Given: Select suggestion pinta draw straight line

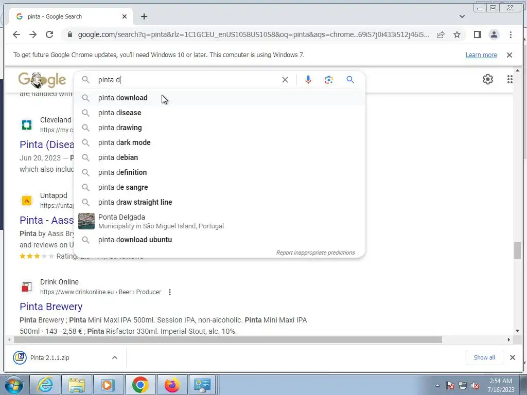Looking at the screenshot, I should pos(219,202).
